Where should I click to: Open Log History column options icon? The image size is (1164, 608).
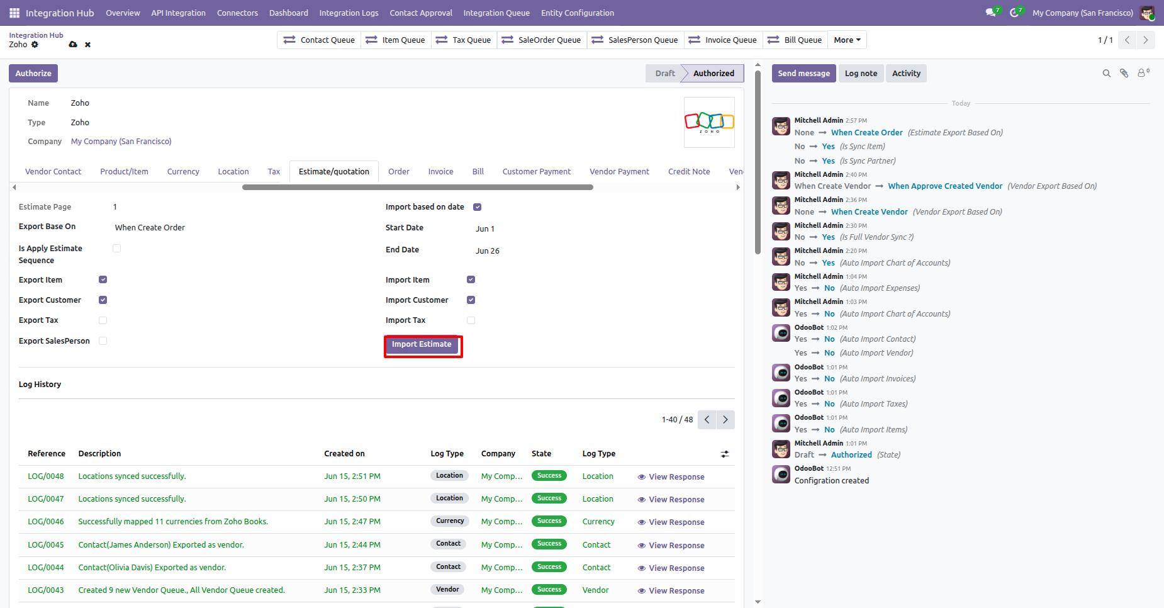tap(725, 454)
